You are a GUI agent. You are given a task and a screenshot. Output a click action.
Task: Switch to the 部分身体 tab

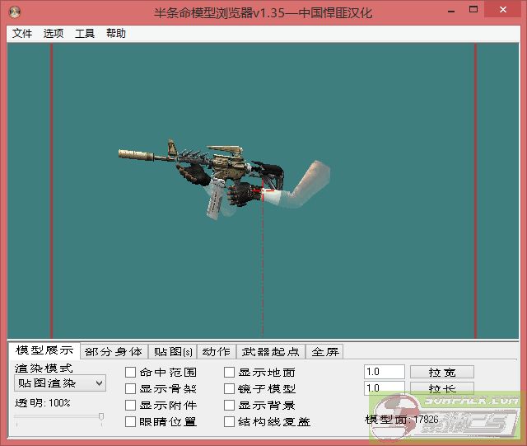coord(114,352)
